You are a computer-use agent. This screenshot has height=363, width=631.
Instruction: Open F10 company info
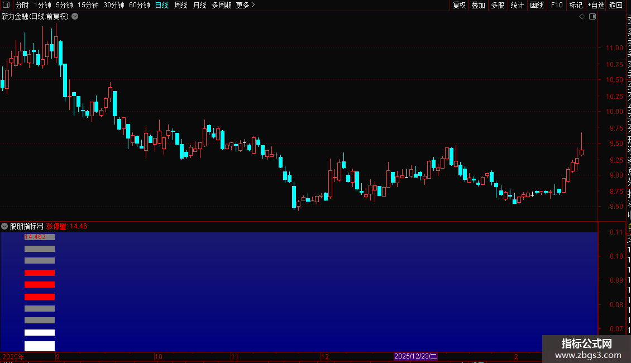pyautogui.click(x=557, y=5)
